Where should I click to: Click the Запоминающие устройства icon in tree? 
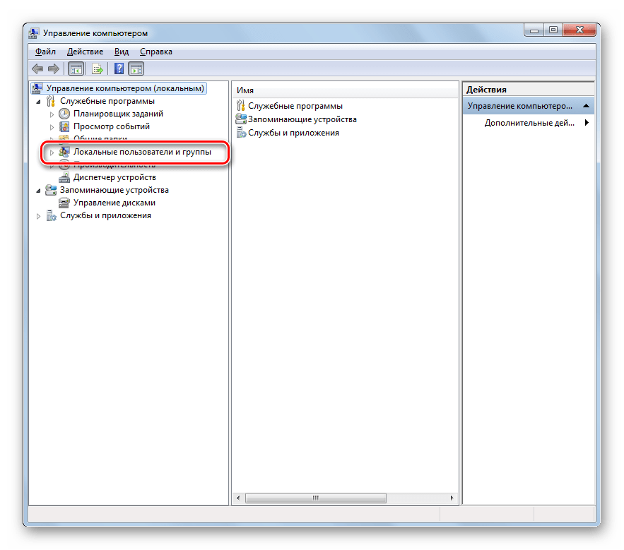[51, 190]
